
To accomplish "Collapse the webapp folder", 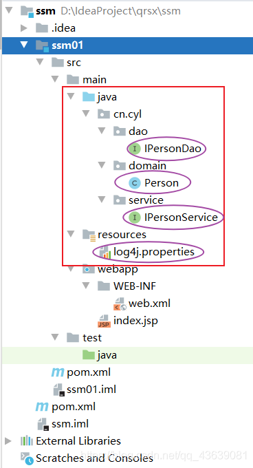I will (x=71, y=268).
